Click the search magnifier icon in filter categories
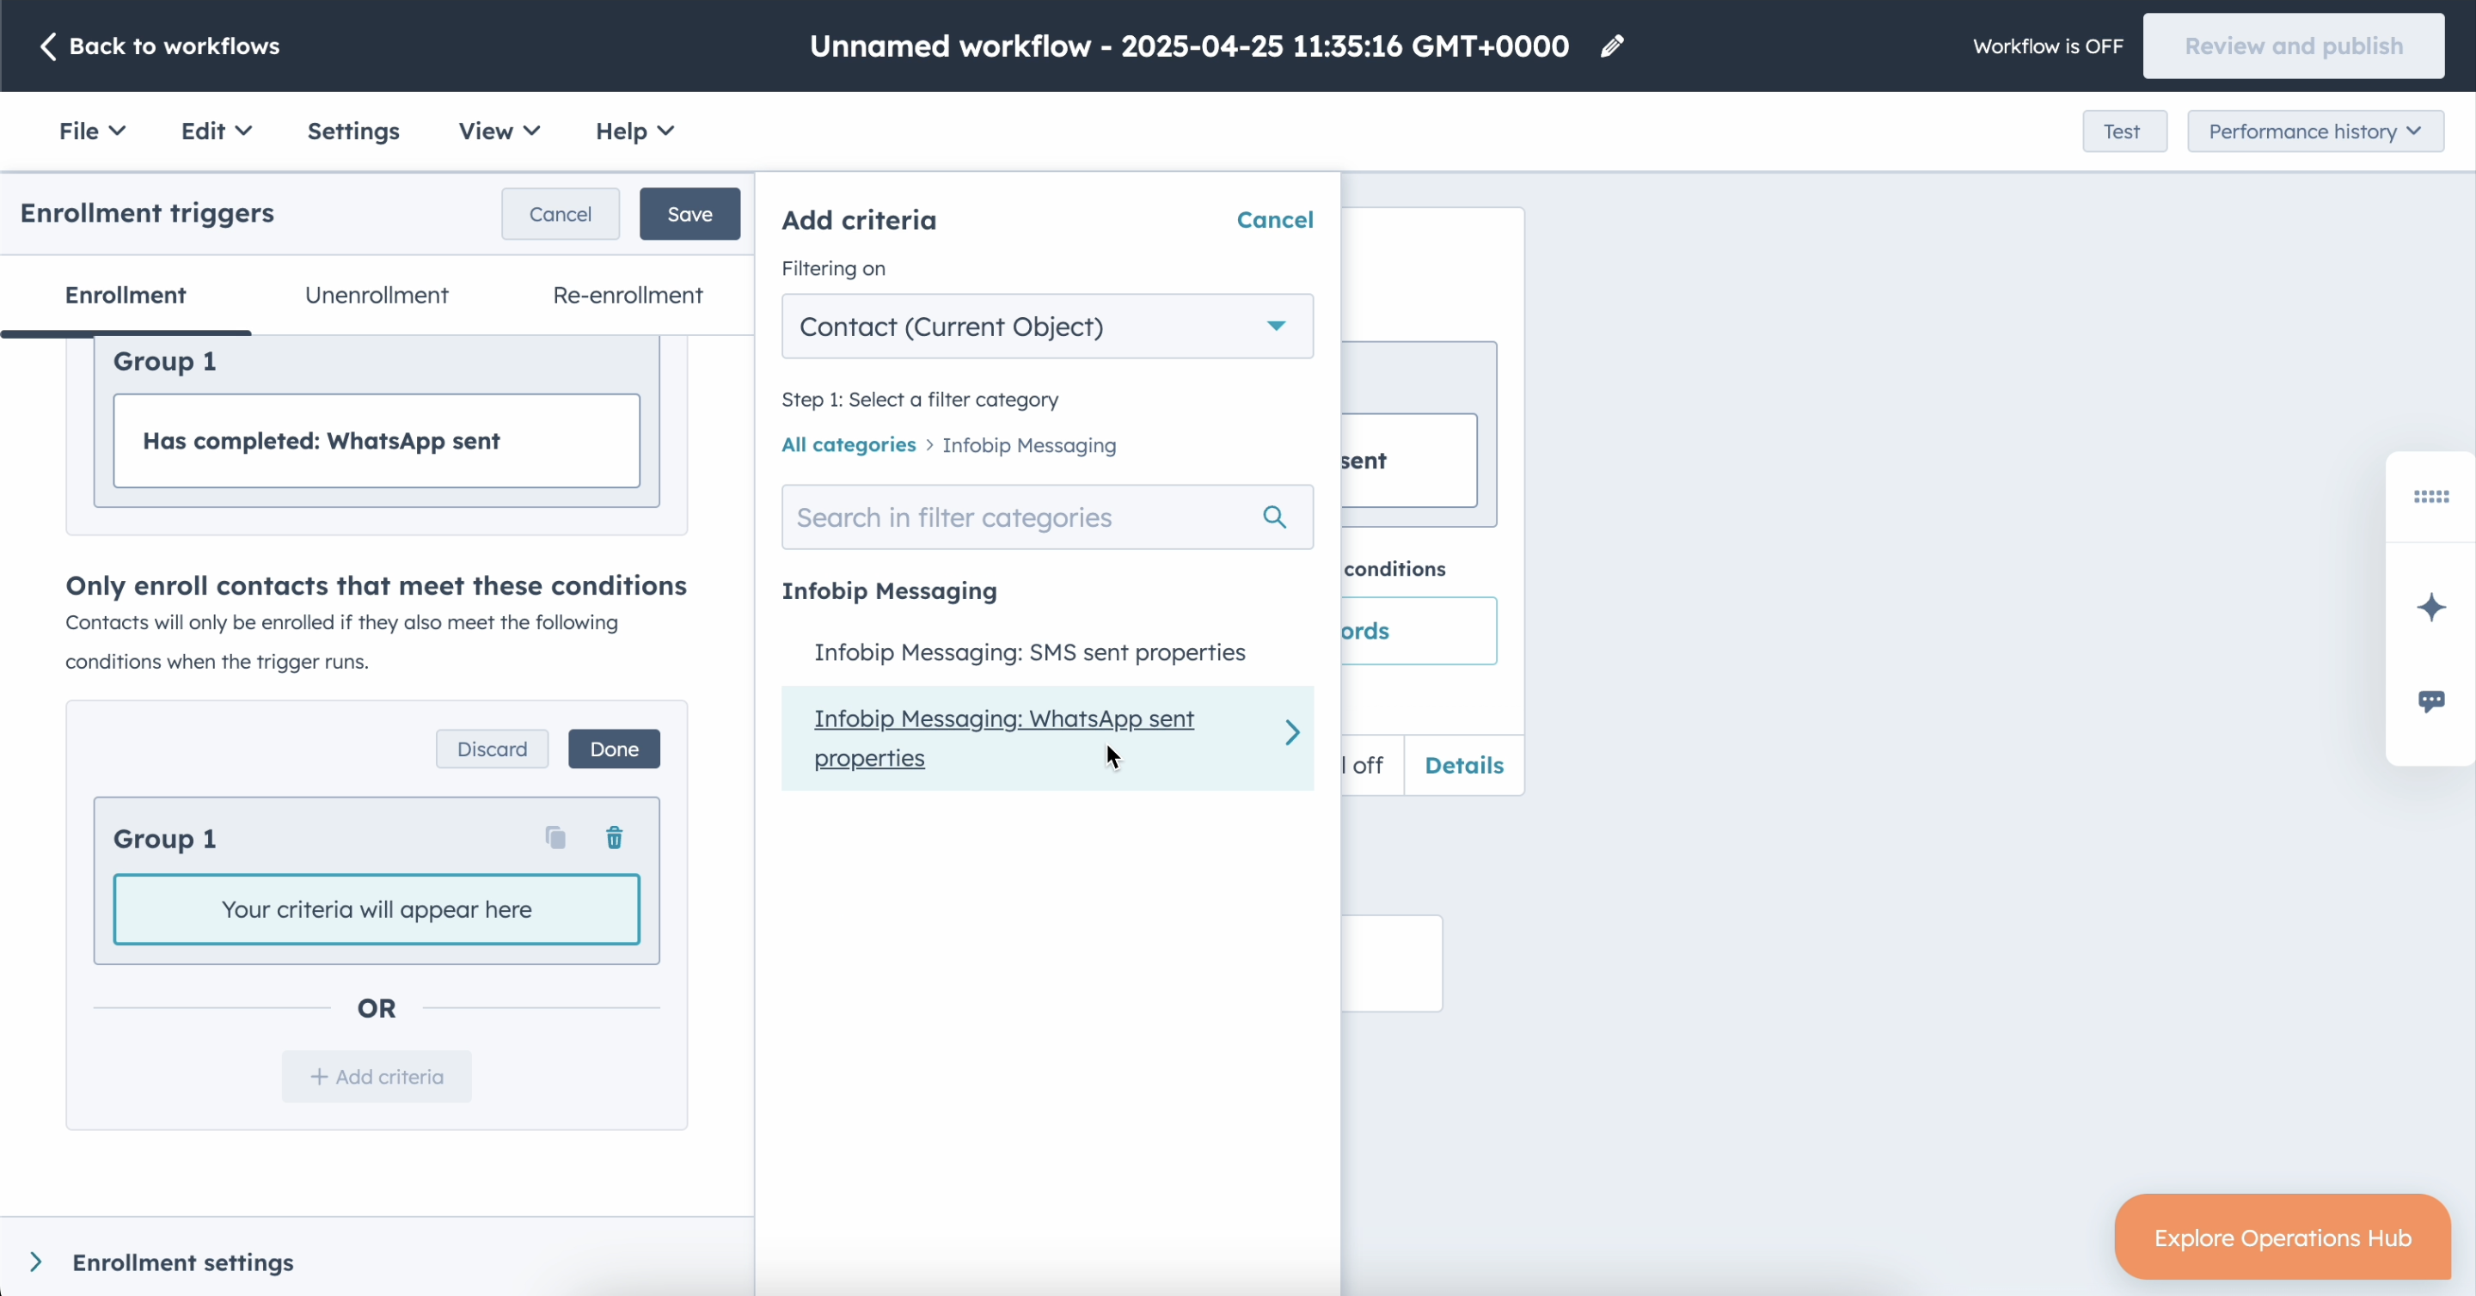 (x=1274, y=517)
